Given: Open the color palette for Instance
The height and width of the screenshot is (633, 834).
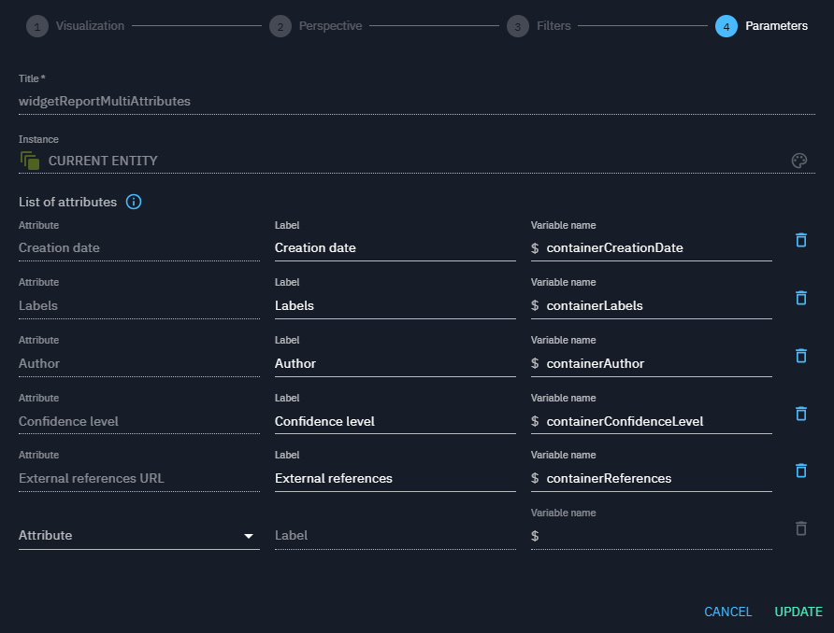Looking at the screenshot, I should (x=798, y=161).
